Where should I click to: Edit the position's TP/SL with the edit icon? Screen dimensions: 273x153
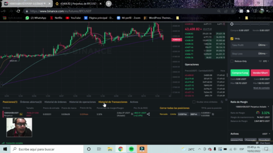pyautogui.click(x=213, y=114)
